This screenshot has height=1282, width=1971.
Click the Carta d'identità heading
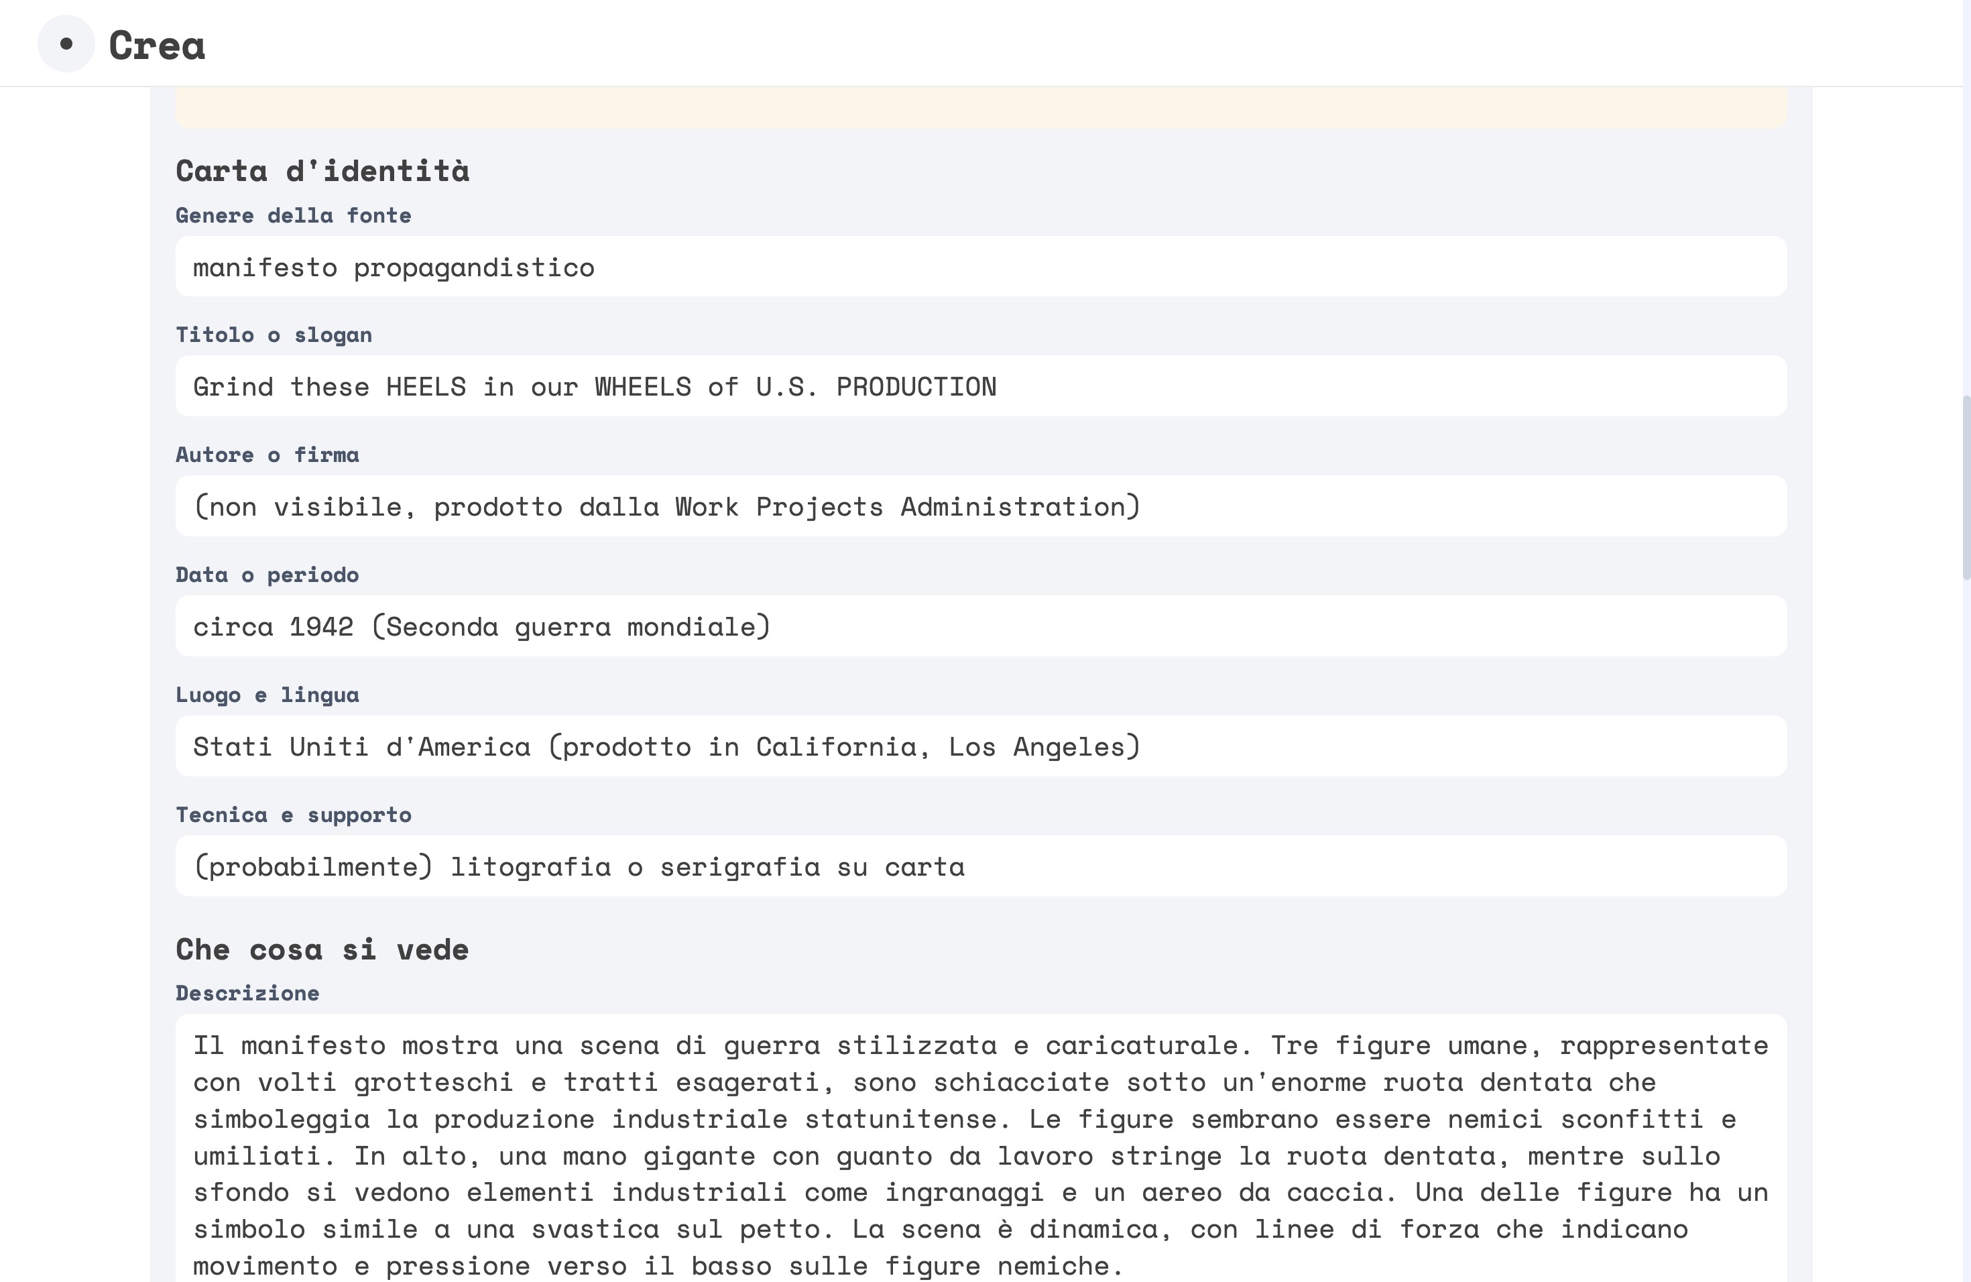tap(322, 170)
